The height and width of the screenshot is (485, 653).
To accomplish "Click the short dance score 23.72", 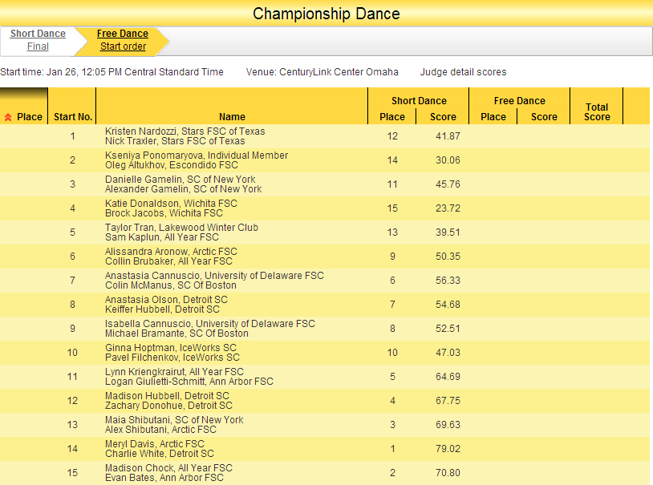I will click(448, 208).
